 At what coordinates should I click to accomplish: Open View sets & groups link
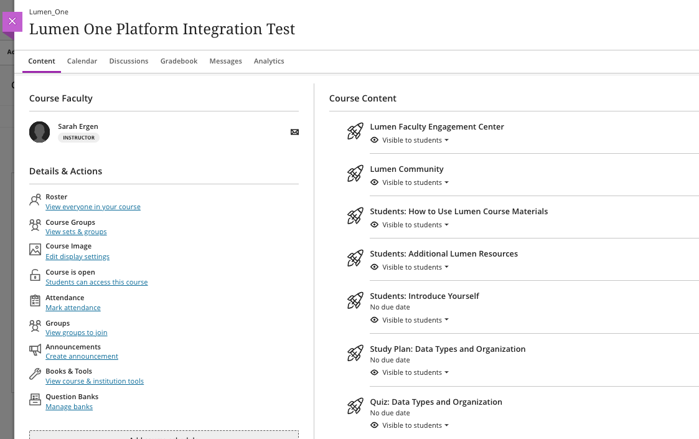(76, 231)
